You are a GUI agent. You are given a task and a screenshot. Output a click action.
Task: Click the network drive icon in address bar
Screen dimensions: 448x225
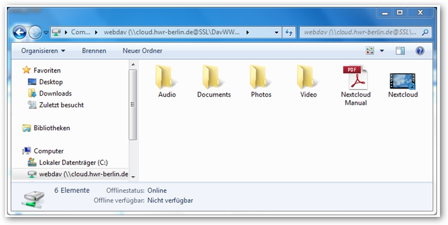coord(57,32)
